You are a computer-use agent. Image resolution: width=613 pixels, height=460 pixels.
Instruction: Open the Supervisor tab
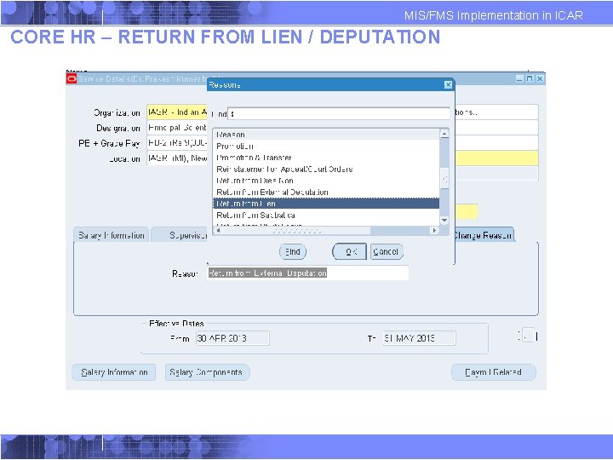coord(180,235)
